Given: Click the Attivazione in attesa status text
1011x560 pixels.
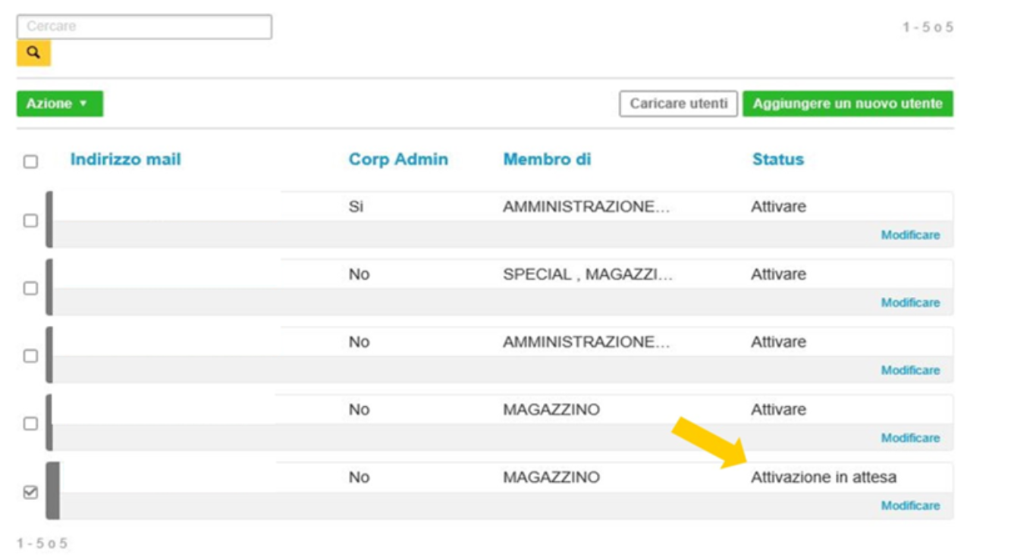Looking at the screenshot, I should coord(823,477).
